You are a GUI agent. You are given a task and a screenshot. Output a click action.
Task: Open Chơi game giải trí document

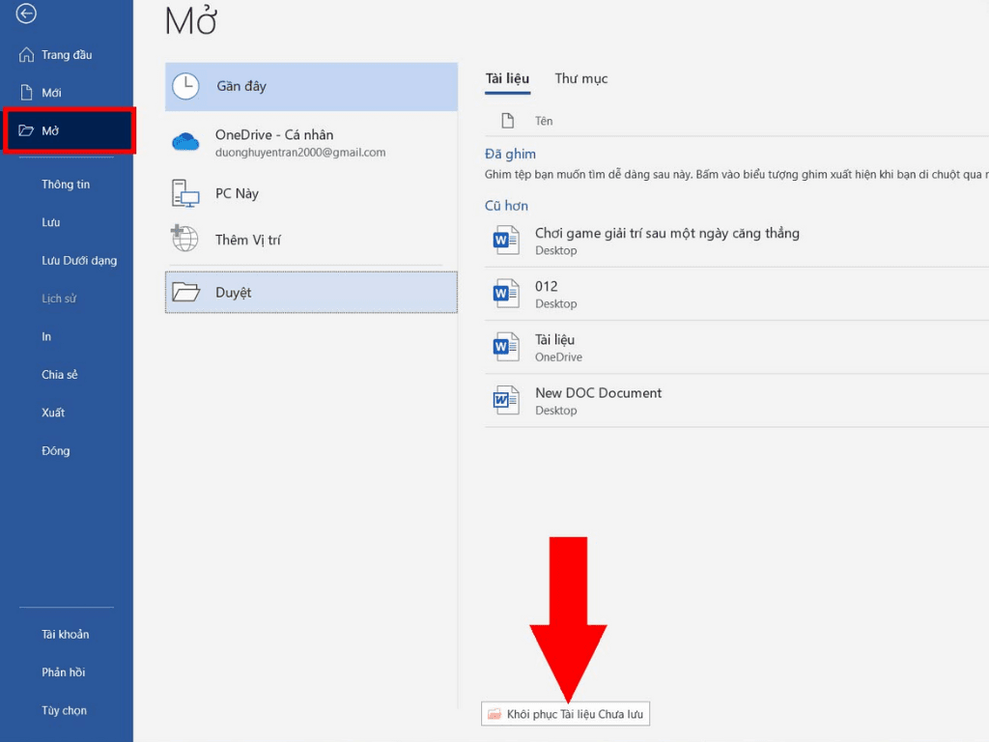666,233
